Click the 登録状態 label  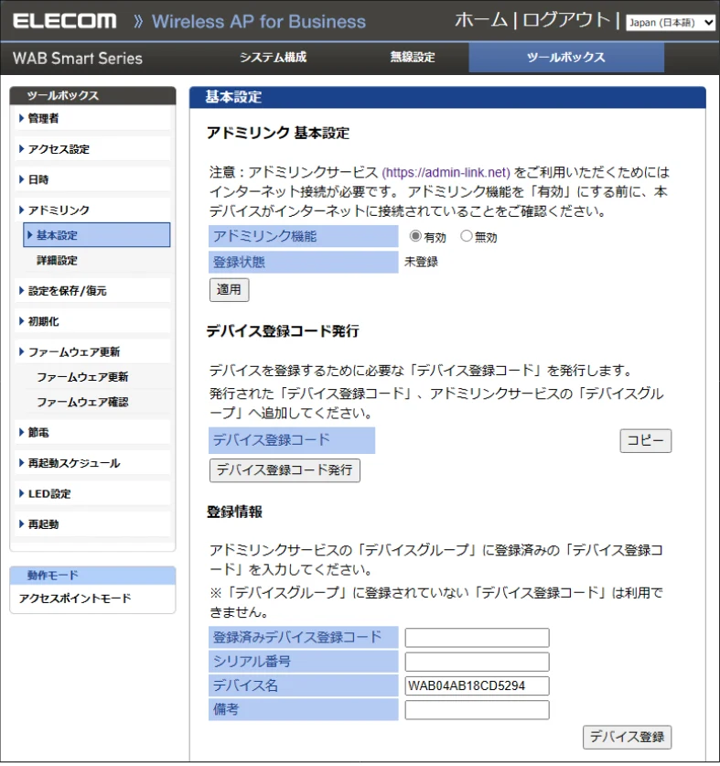(304, 262)
